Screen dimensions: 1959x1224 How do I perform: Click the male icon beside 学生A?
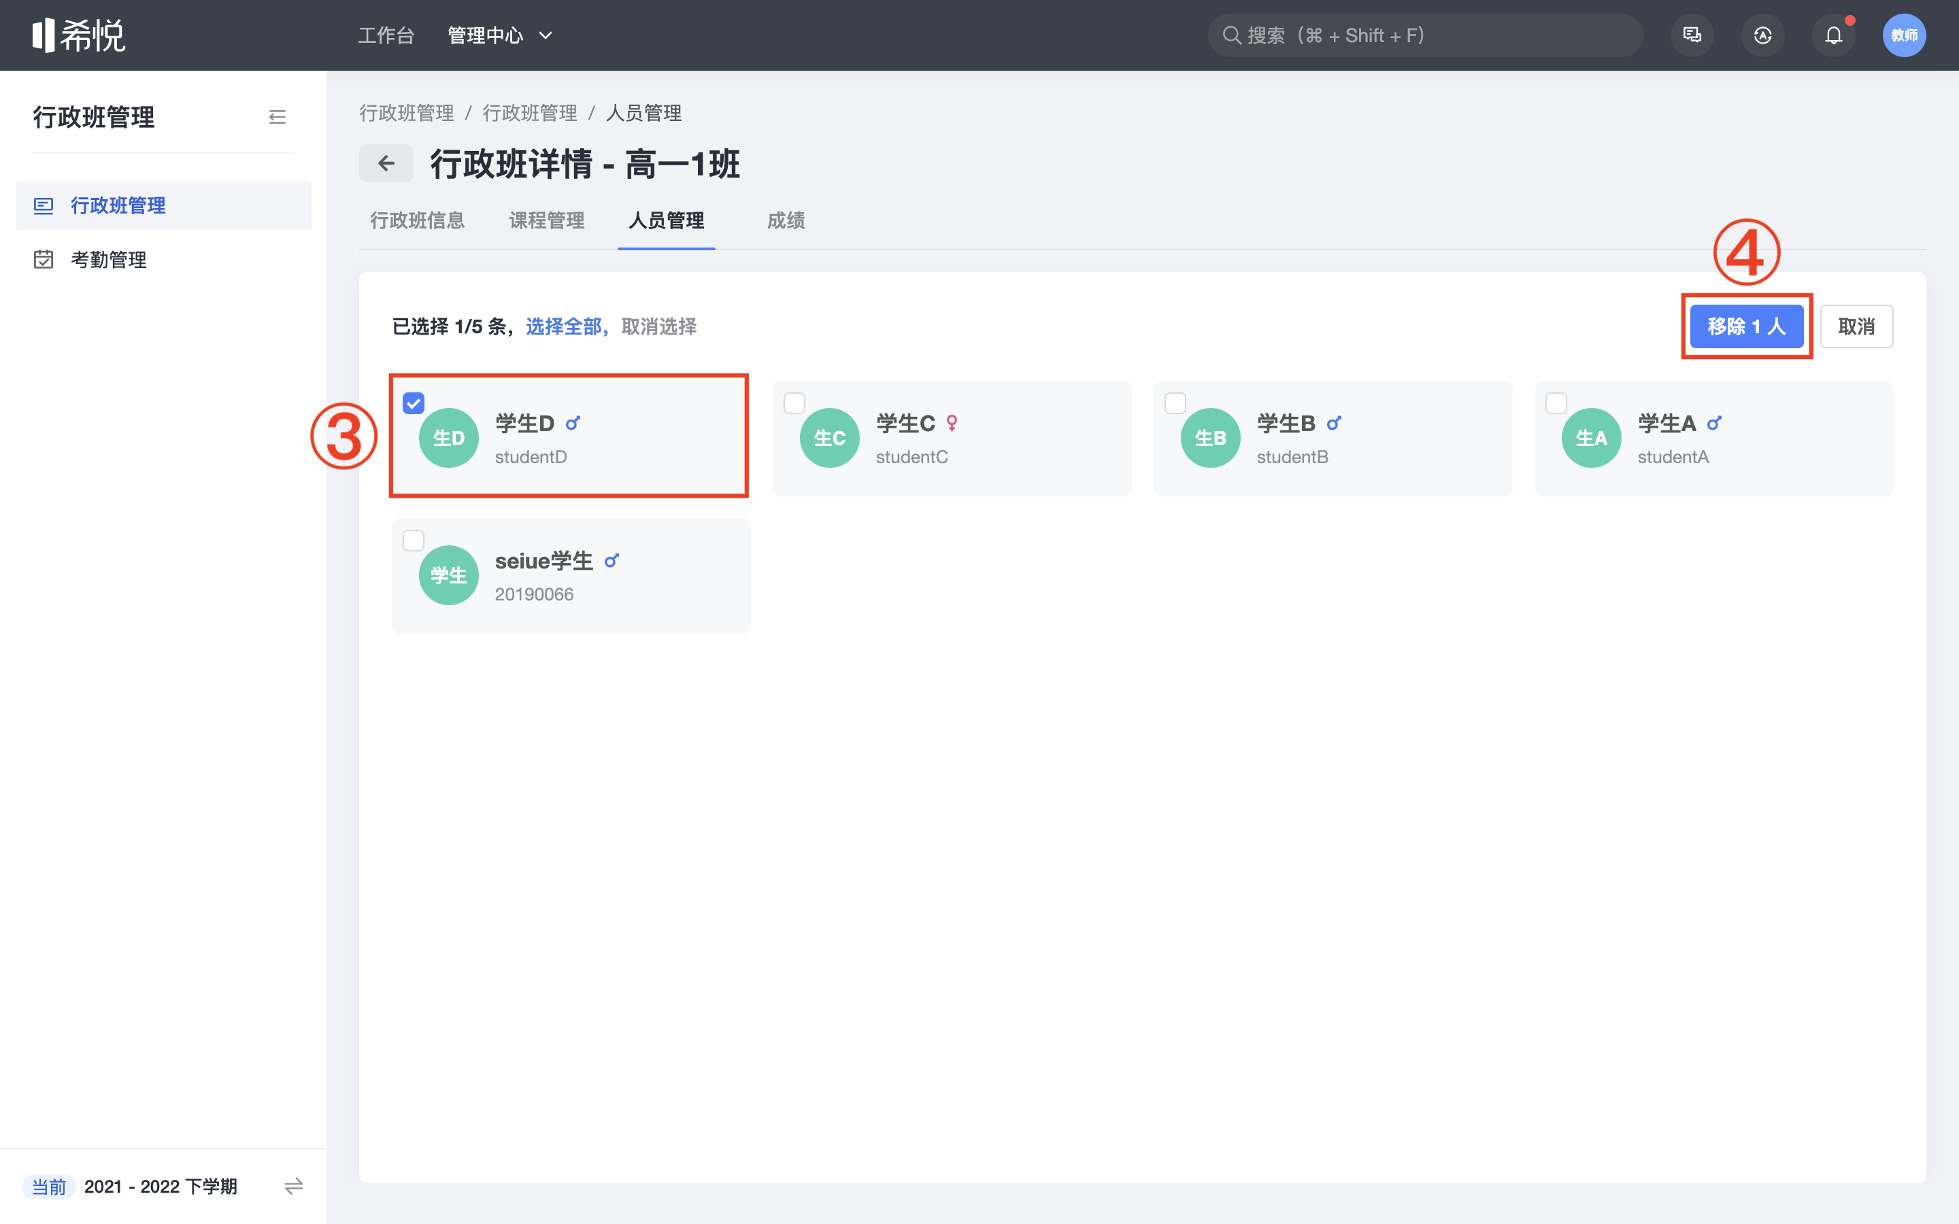[x=1715, y=424]
